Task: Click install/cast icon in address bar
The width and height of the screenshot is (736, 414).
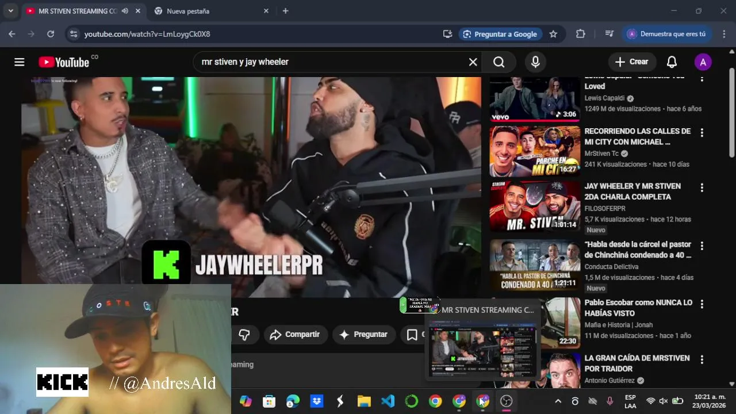Action: pos(447,34)
